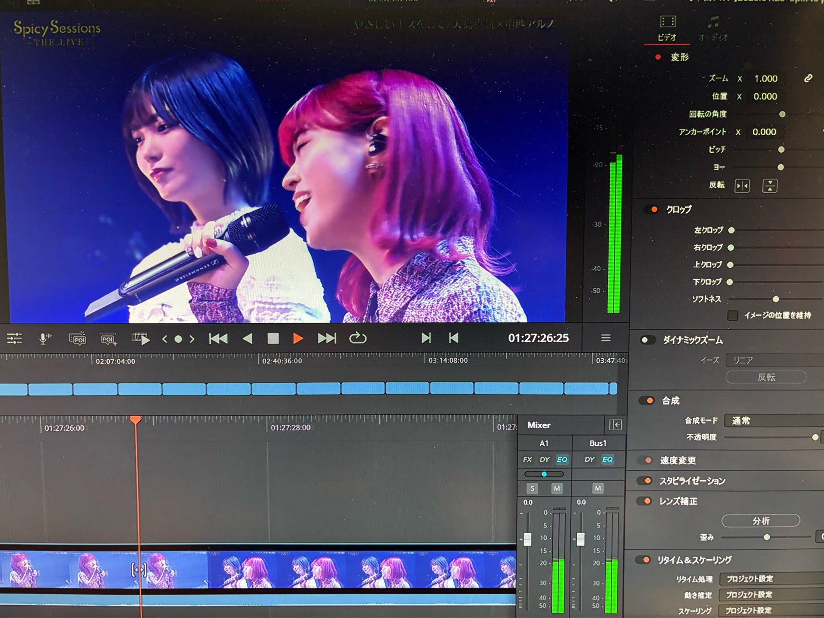Start forward playback with orange play button
This screenshot has height=618, width=824.
point(298,339)
